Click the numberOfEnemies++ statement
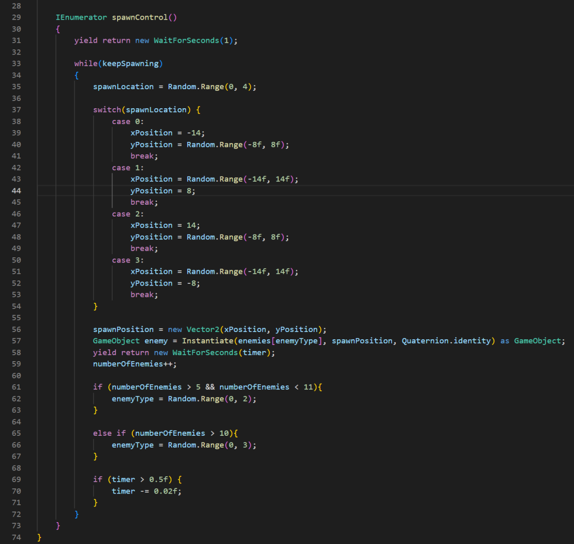Viewport: 574px width, 544px height. [135, 364]
